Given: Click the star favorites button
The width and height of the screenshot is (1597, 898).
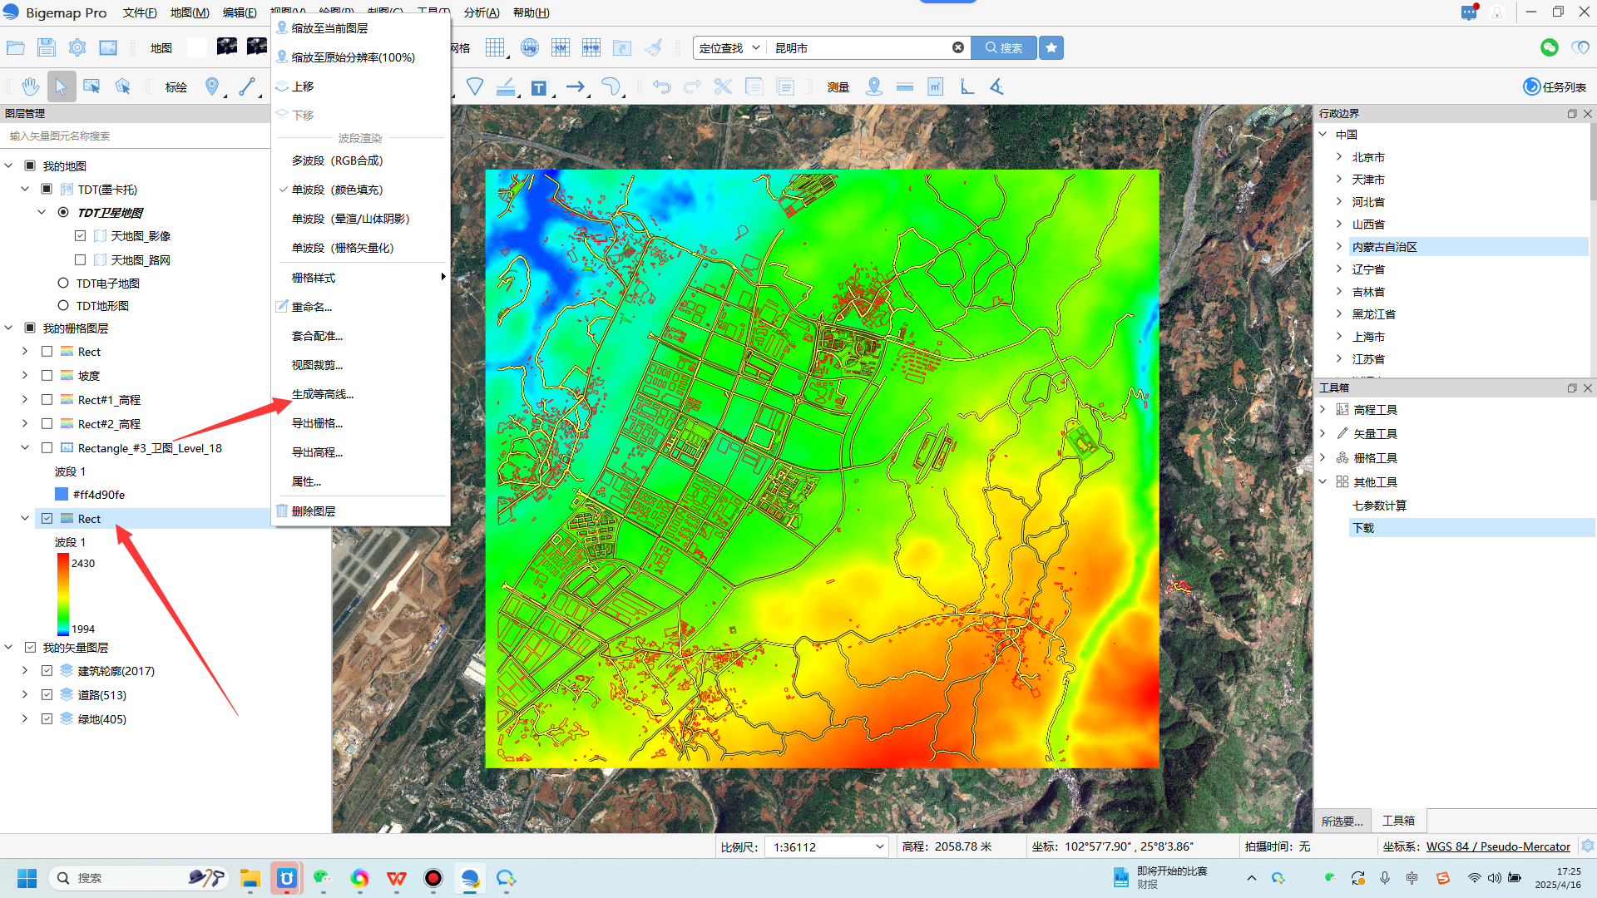Looking at the screenshot, I should [1051, 47].
